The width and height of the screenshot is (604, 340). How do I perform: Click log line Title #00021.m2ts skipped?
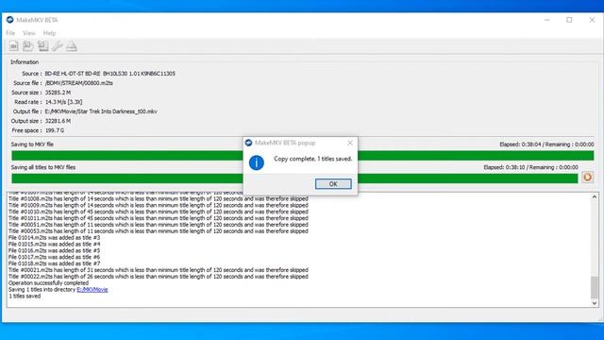[159, 270]
